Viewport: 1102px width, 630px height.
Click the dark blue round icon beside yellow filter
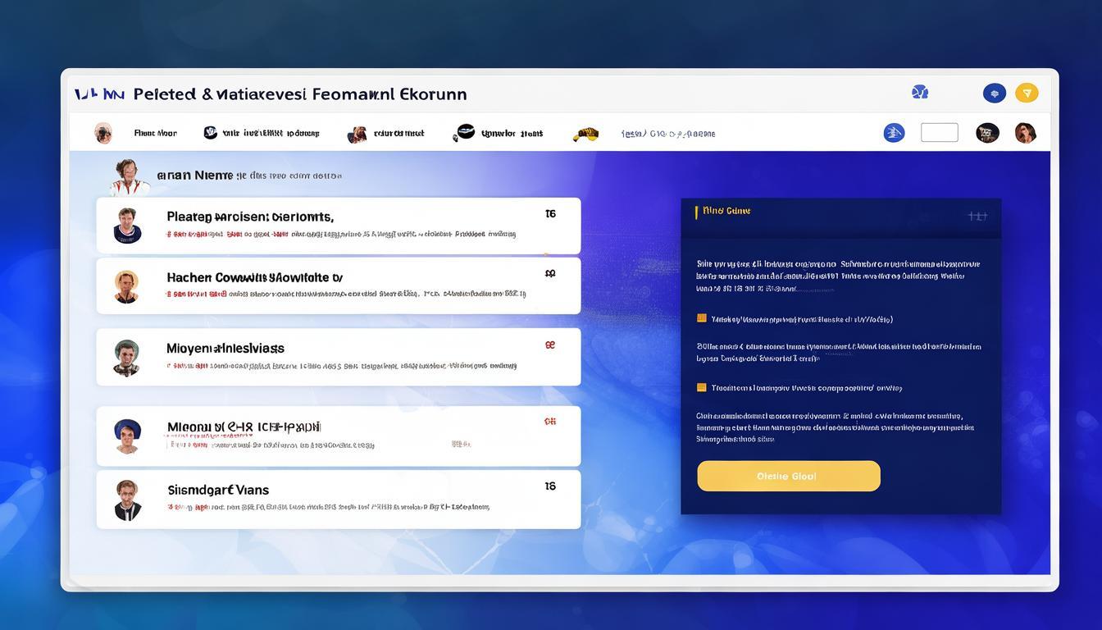point(994,94)
